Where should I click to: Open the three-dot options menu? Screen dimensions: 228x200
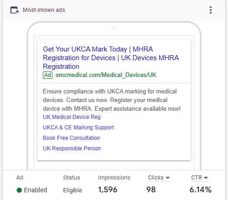(211, 10)
